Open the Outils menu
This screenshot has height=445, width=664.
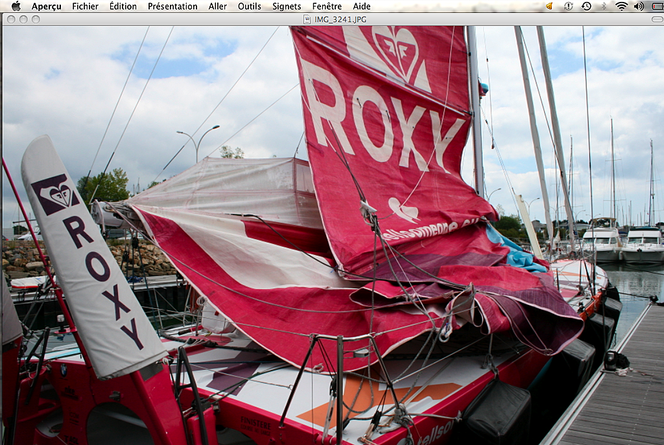coord(249,6)
